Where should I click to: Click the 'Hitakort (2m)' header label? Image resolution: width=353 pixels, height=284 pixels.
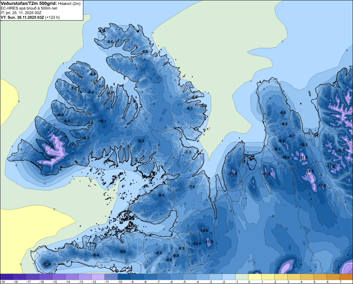click(x=69, y=4)
